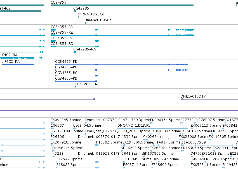The width and height of the screenshot is (238, 169).
Task: Click the RE05714.5prime label
Action: pyautogui.click(x=137, y=165)
